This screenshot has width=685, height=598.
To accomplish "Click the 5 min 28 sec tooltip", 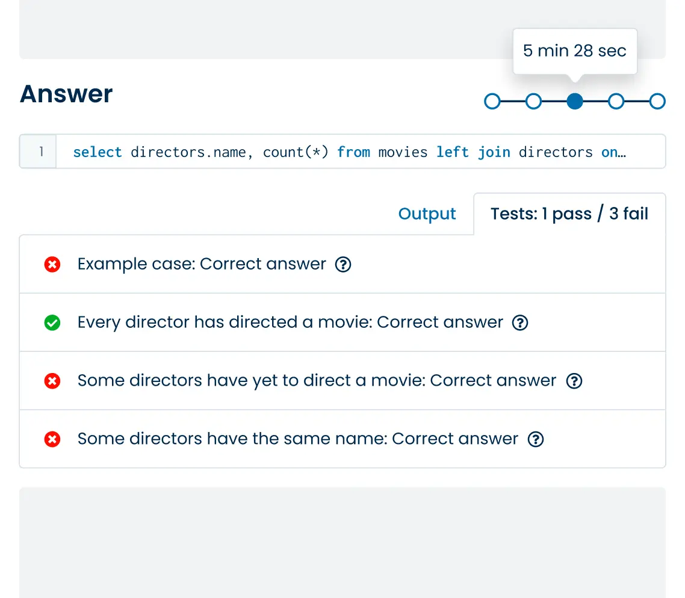I will click(x=574, y=51).
